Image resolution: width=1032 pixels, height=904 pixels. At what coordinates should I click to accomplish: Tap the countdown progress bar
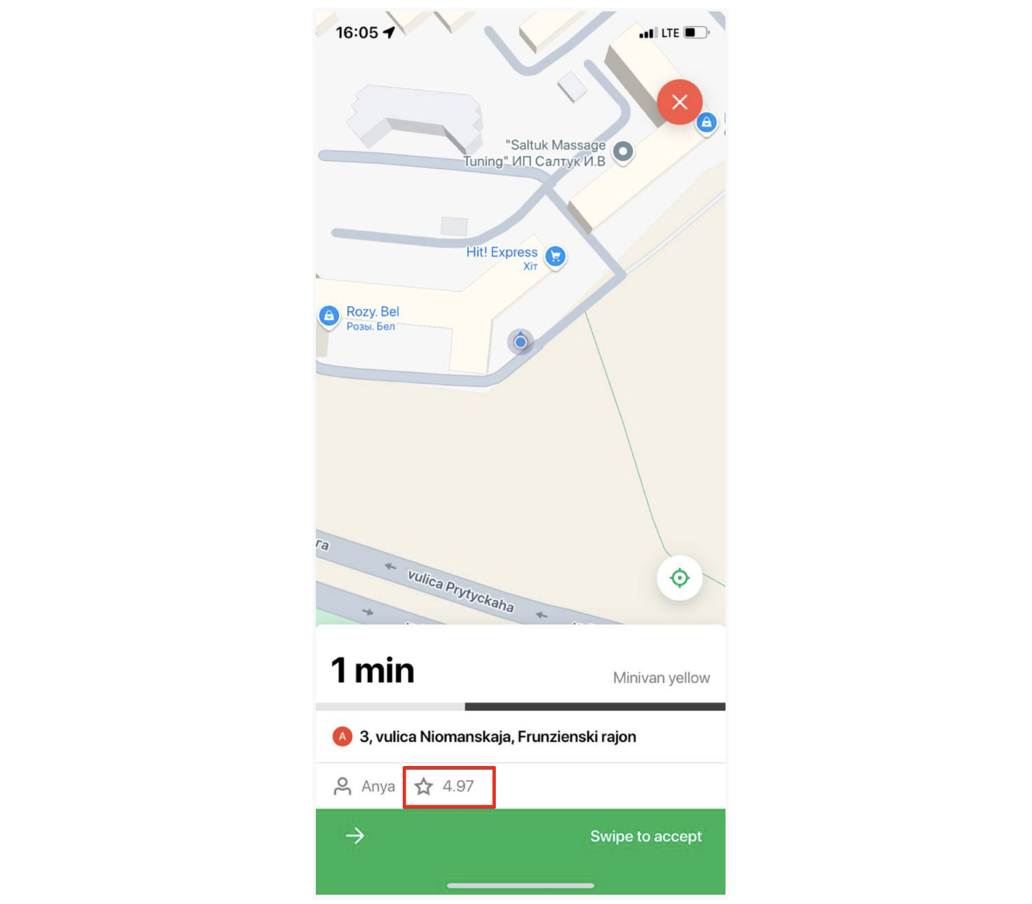(x=521, y=706)
